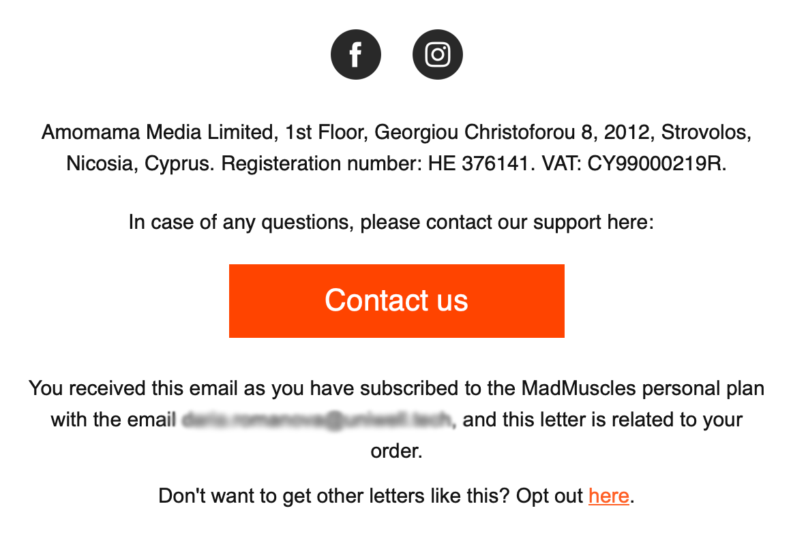This screenshot has height=534, width=791.
Task: Click the Amomama Media Limited company name
Action: pos(158,132)
